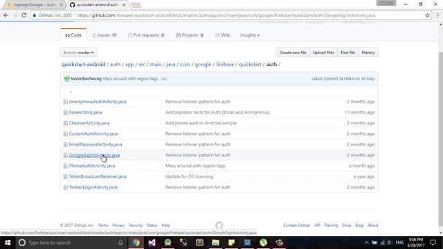This screenshot has height=249, width=443.
Task: Open Sticky Notes from the taskbar
Action: tap(231, 243)
